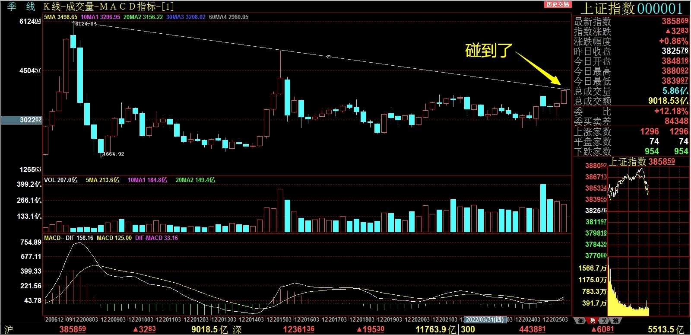Click the VOL 207.0亿 volume label
The image size is (691, 335).
pyautogui.click(x=60, y=180)
